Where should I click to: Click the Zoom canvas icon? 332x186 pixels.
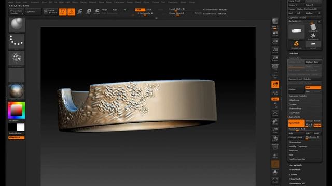(x=275, y=42)
